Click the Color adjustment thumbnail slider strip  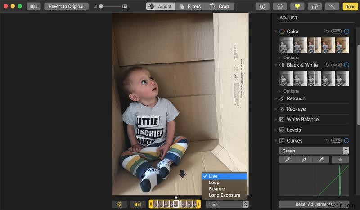(314, 45)
